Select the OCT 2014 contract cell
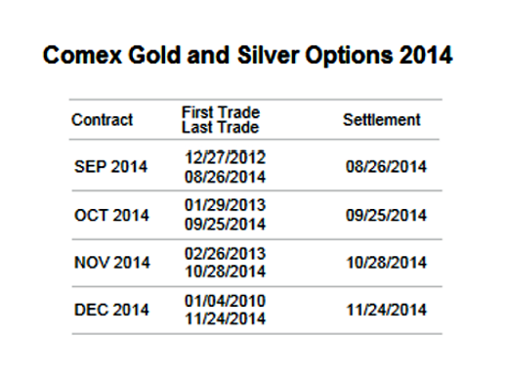 click(111, 216)
